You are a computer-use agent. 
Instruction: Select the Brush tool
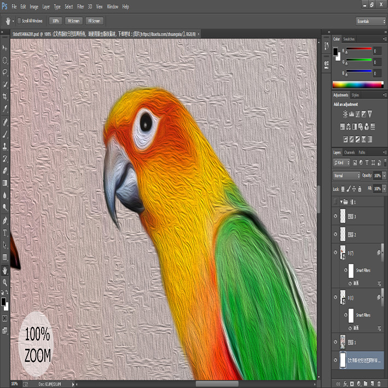pos(5,134)
